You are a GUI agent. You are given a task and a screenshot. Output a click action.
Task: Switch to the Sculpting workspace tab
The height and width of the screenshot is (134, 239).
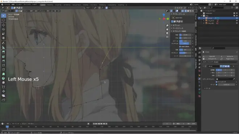(58, 5)
